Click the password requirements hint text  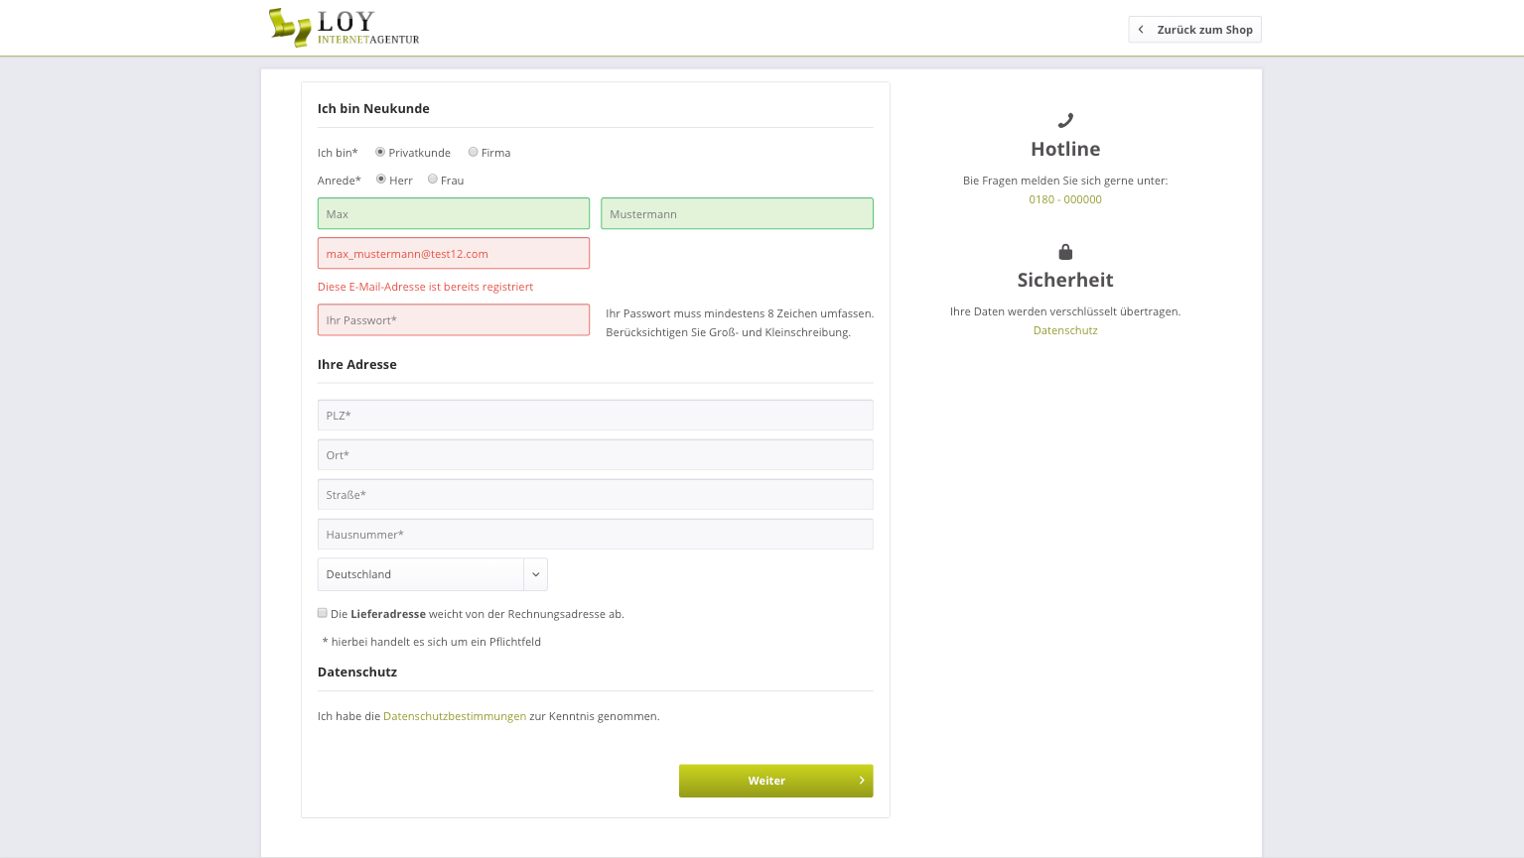point(740,322)
